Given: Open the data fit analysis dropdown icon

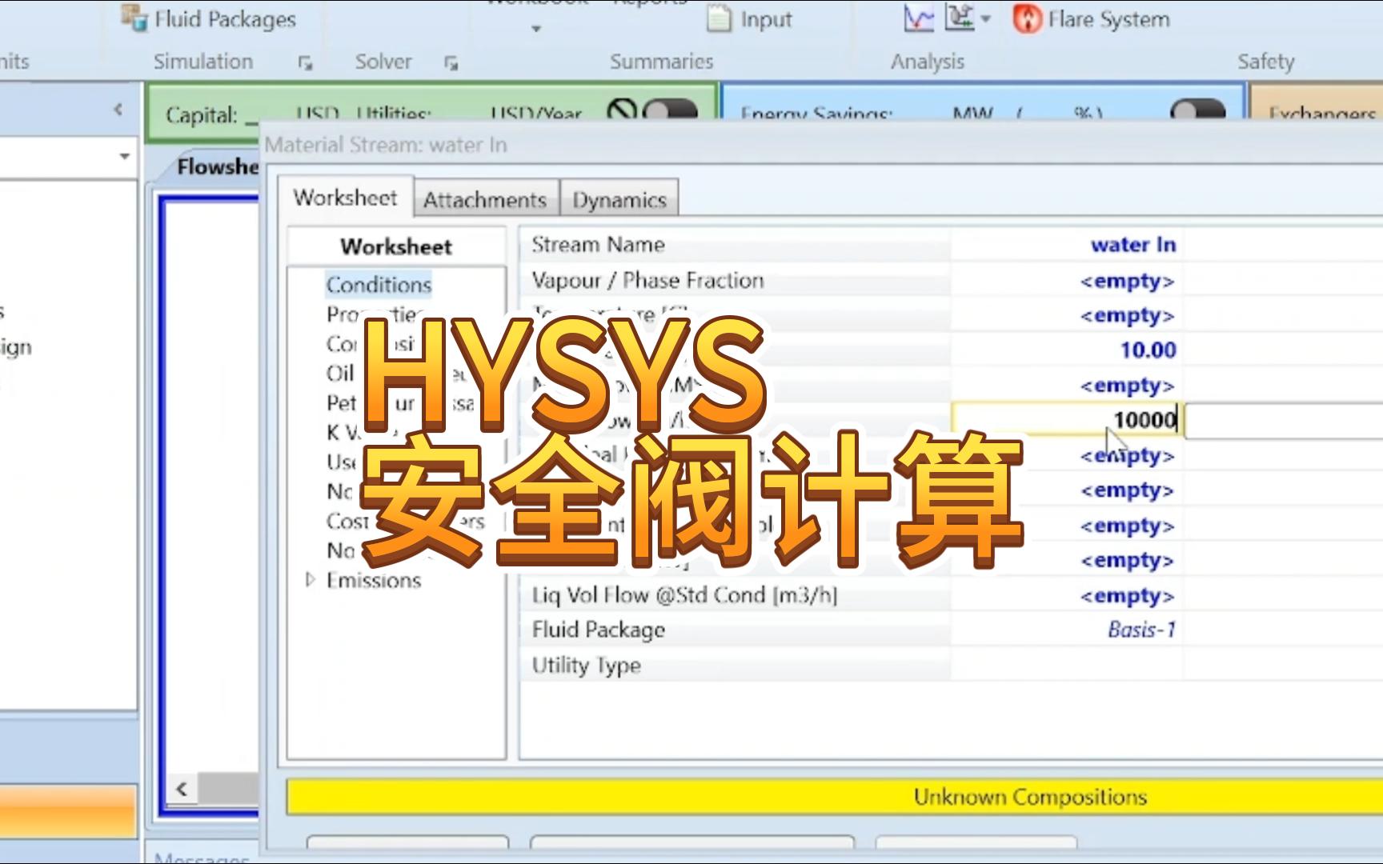Looking at the screenshot, I should pyautogui.click(x=968, y=18).
